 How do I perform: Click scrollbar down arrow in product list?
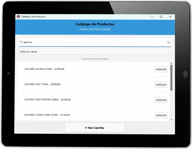tap(171, 120)
